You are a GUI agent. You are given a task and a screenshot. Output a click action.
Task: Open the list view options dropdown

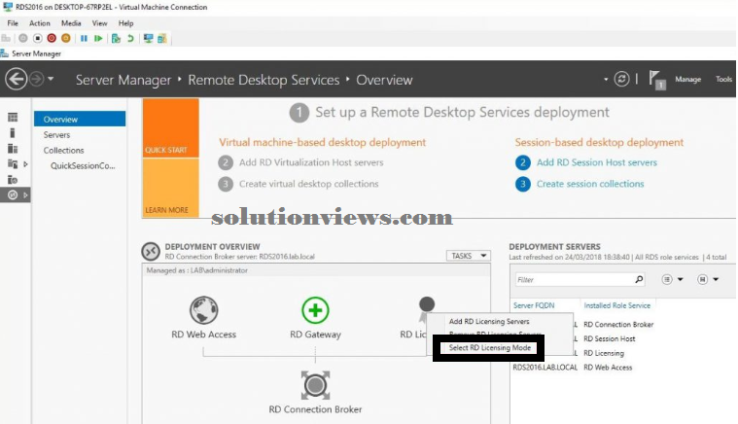click(672, 279)
